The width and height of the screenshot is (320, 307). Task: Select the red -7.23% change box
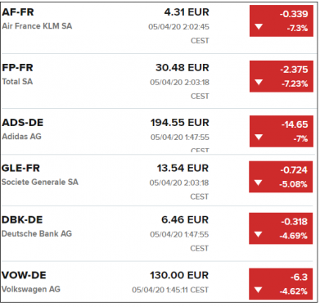pyautogui.click(x=282, y=76)
